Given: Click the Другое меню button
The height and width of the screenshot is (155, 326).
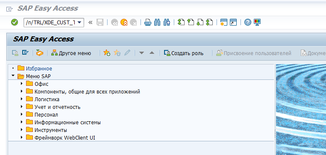Looking at the screenshot, I should pos(71,53).
